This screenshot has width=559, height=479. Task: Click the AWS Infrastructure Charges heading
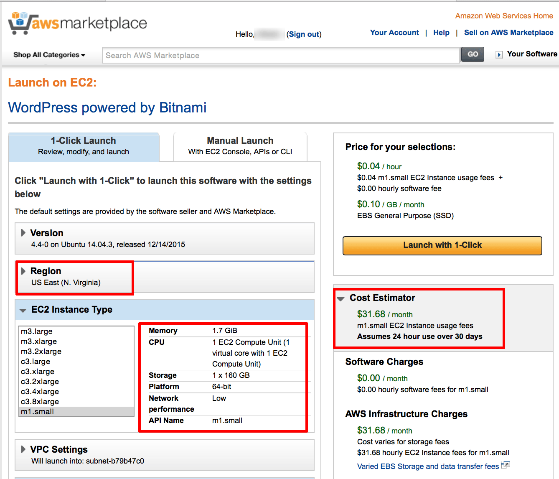[407, 414]
